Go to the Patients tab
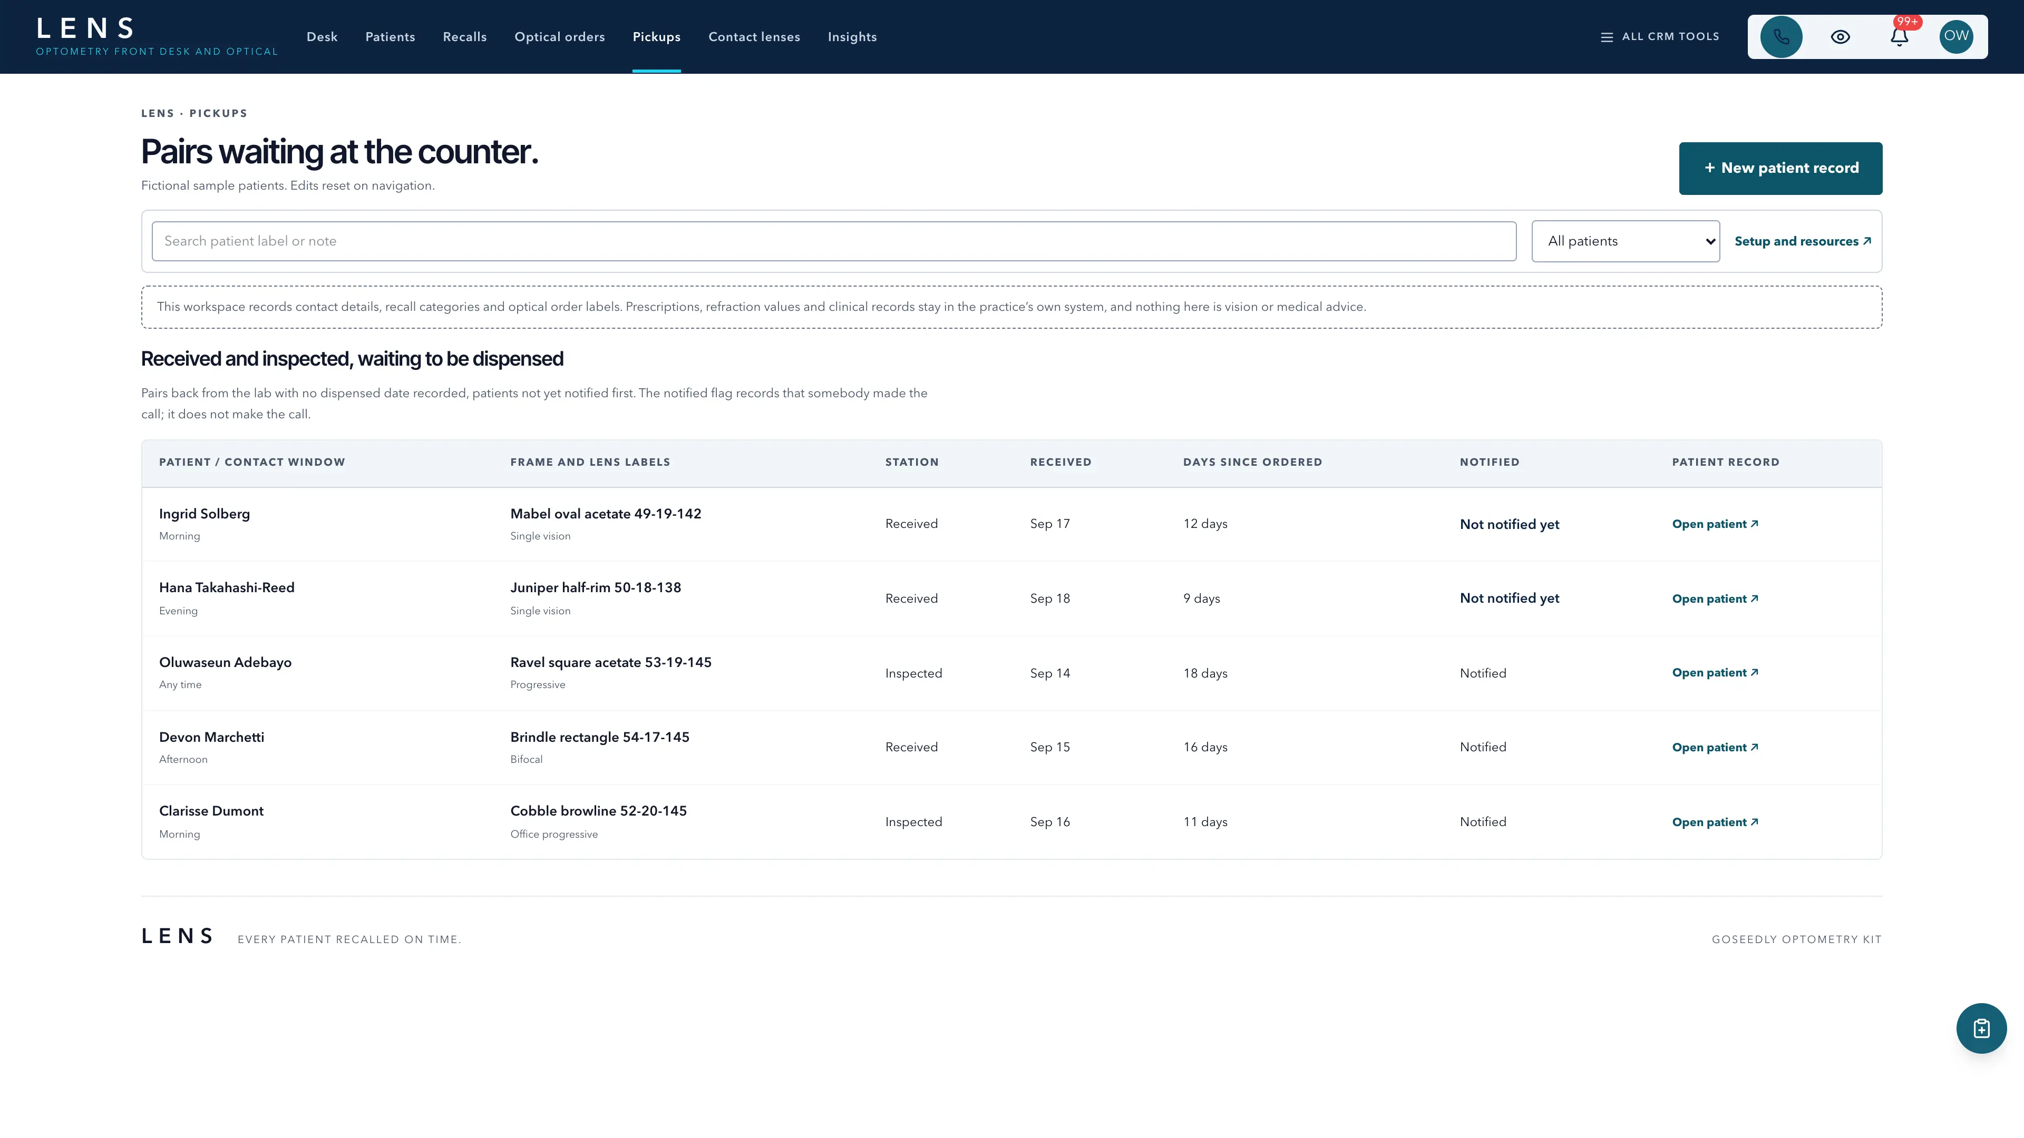The image size is (2024, 1138). [x=390, y=37]
